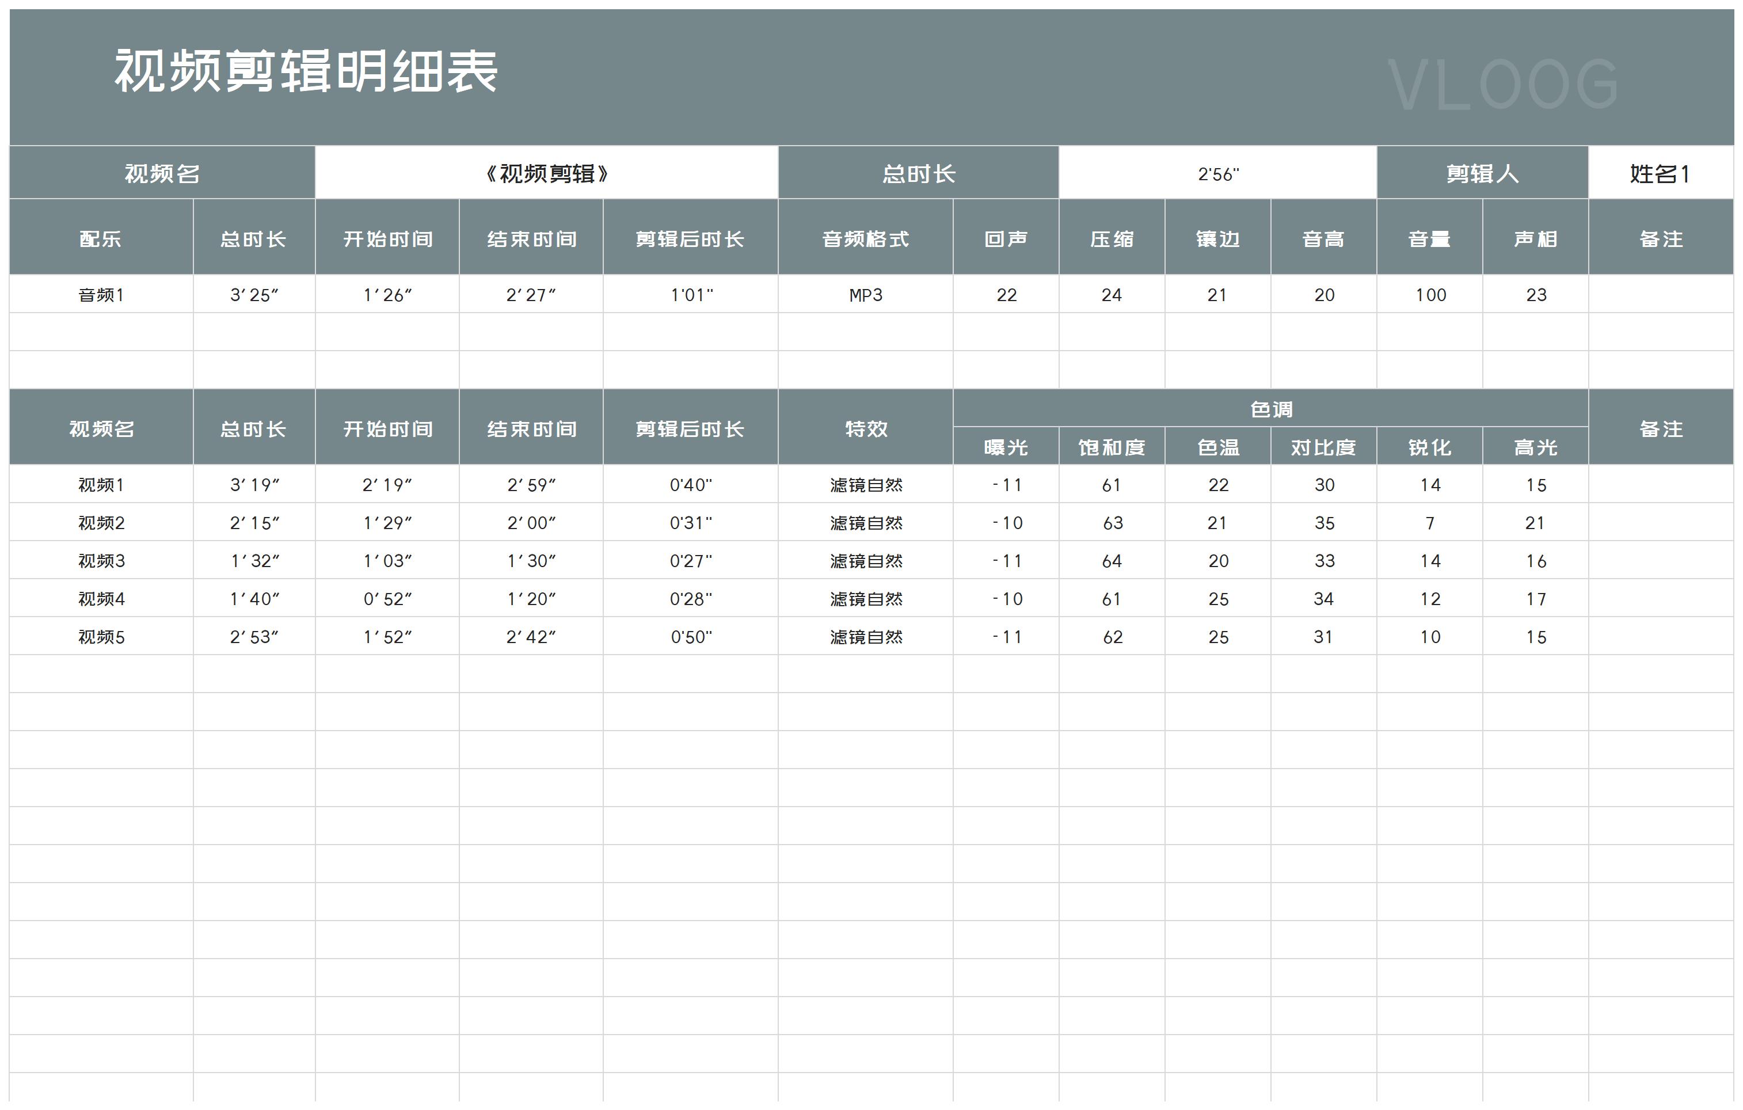Select the 音量 value 100
Screen dimensions: 1743x1110
pyautogui.click(x=1430, y=295)
